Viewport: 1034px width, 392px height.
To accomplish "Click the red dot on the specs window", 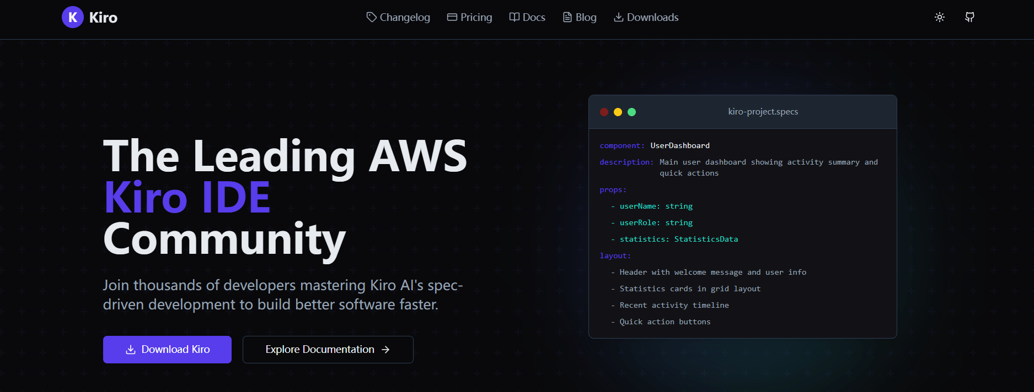I will pos(604,112).
